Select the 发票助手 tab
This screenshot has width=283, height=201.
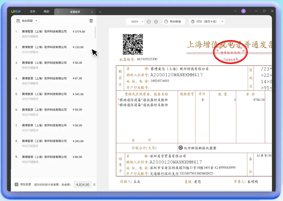click(75, 12)
